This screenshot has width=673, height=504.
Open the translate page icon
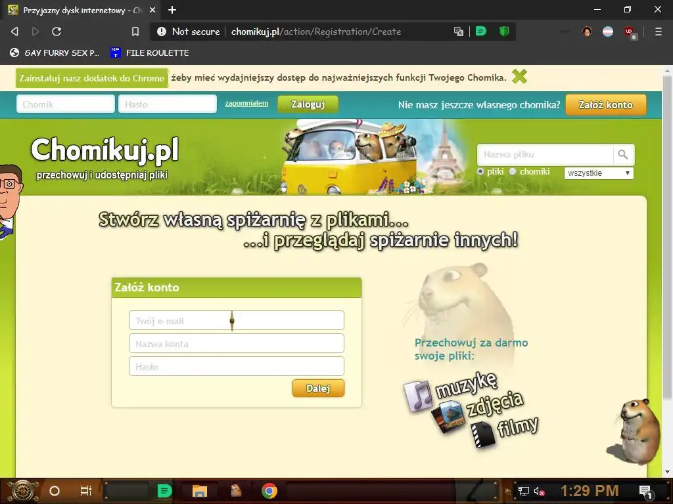click(458, 31)
